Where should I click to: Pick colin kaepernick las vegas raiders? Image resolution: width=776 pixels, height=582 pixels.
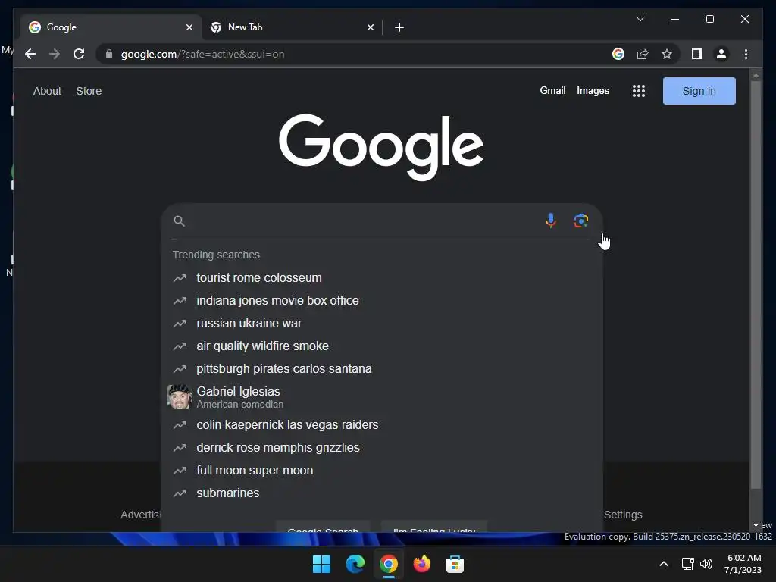pos(382,424)
